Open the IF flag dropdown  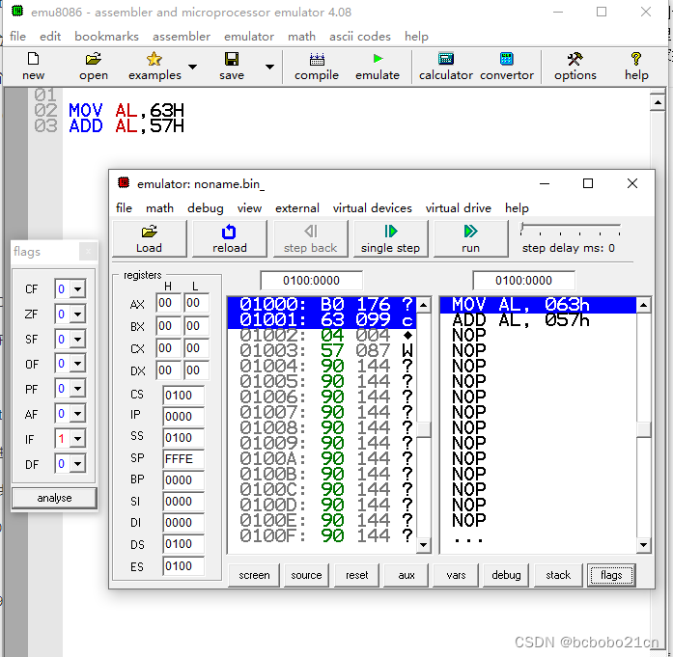tap(77, 439)
